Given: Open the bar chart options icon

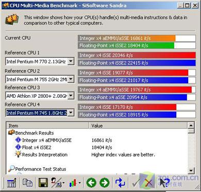Looking at the screenshot, I should point(73,183).
